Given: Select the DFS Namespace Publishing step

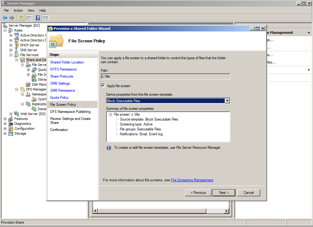Looking at the screenshot, I should (x=70, y=111).
